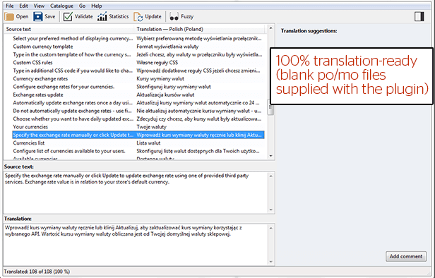
Task: Click scroll up arrow in Source text box
Action: 270,176
